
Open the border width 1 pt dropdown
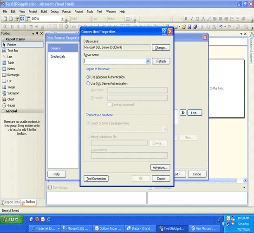pos(105,19)
